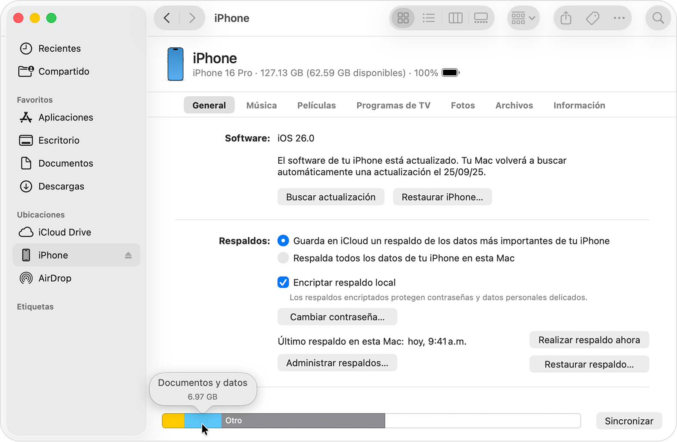Click the Favoritos section header
The image size is (677, 442).
[x=35, y=100]
